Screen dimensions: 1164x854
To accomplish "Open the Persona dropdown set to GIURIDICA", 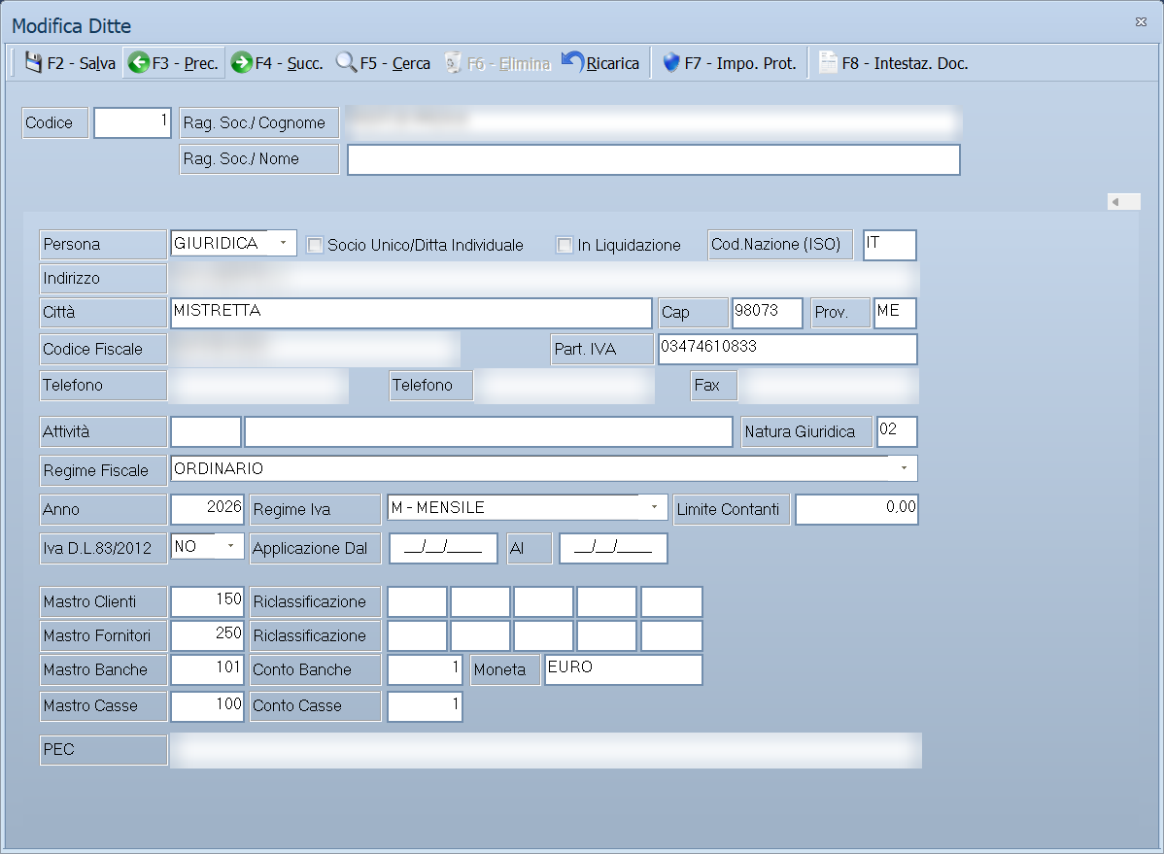I will [283, 243].
